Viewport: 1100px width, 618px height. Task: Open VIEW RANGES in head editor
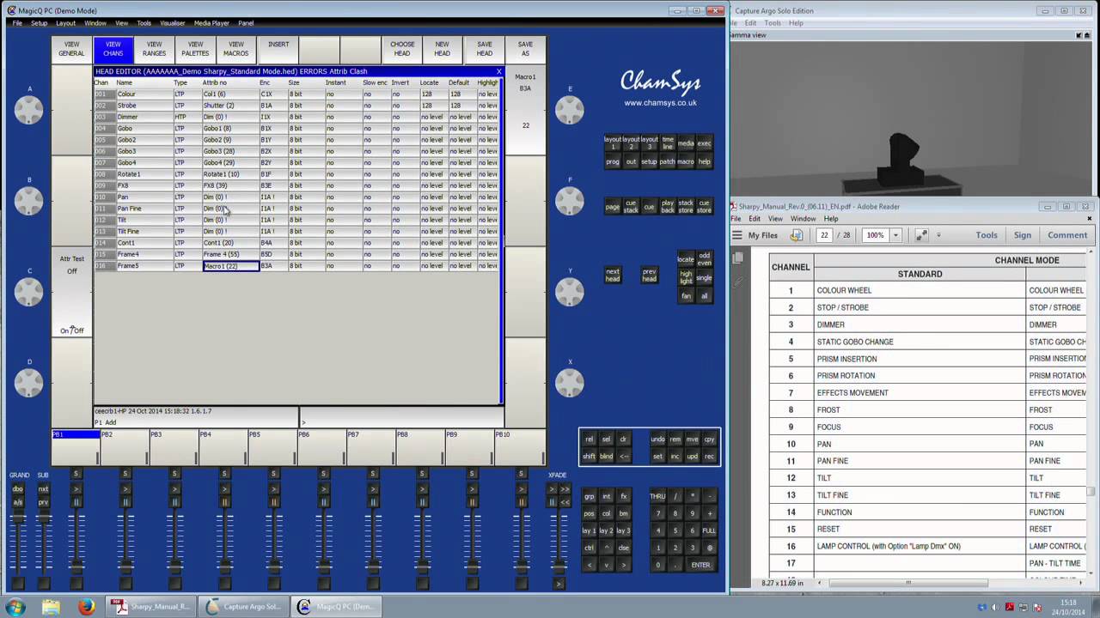[x=154, y=50]
